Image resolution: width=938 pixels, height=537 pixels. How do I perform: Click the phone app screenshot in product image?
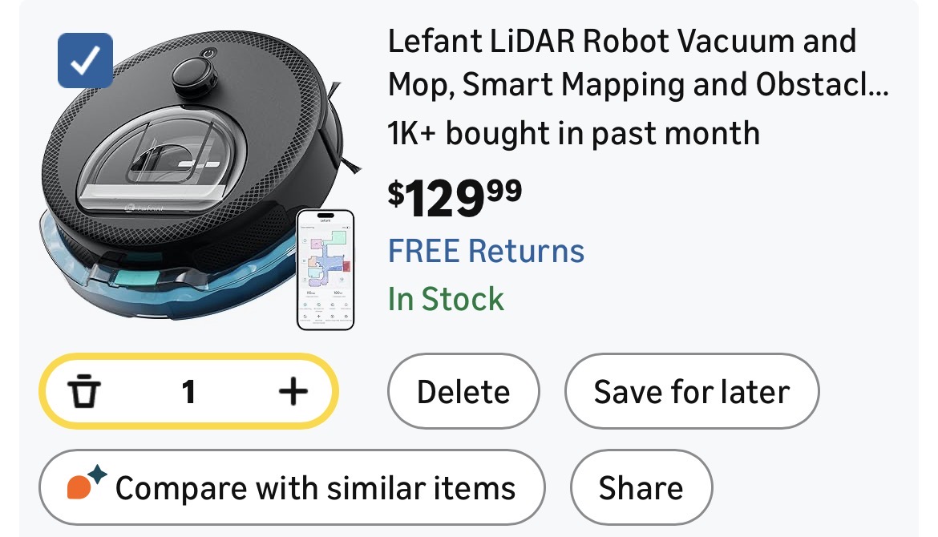tap(325, 269)
